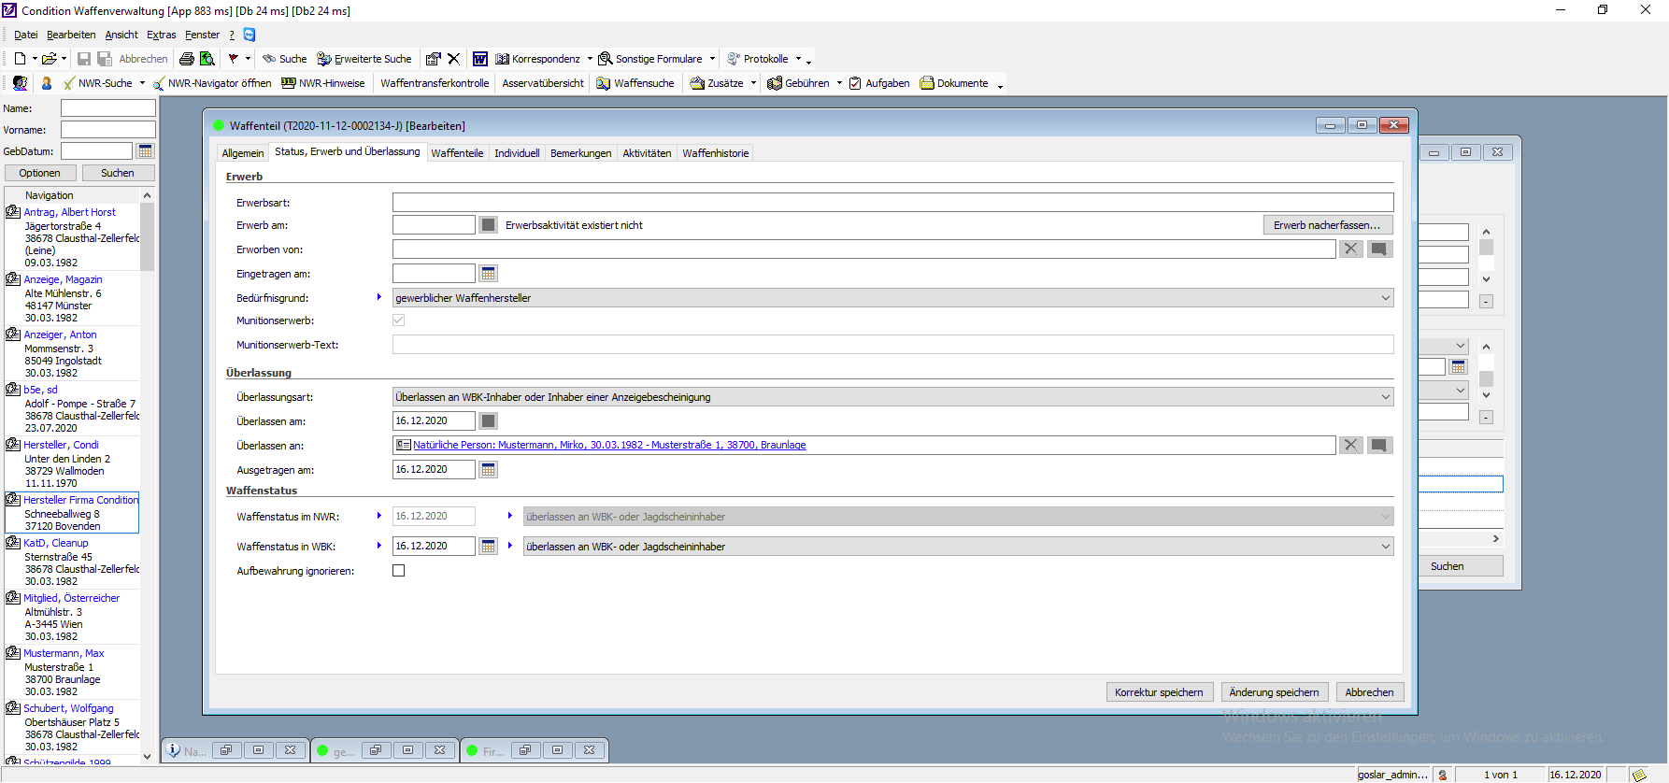Click the Änderung speichern button
The image size is (1669, 783).
1274,692
